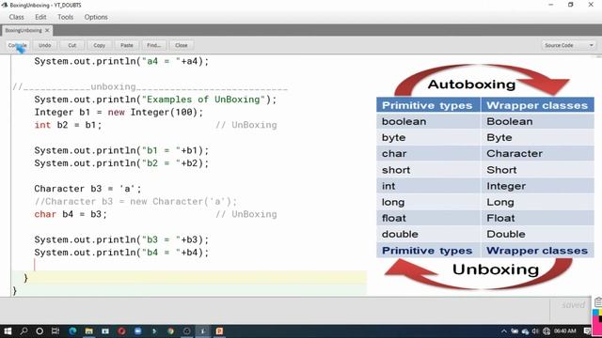The image size is (602, 338).
Task: Click the cloud sync icon in system tray
Action: (x=525, y=331)
